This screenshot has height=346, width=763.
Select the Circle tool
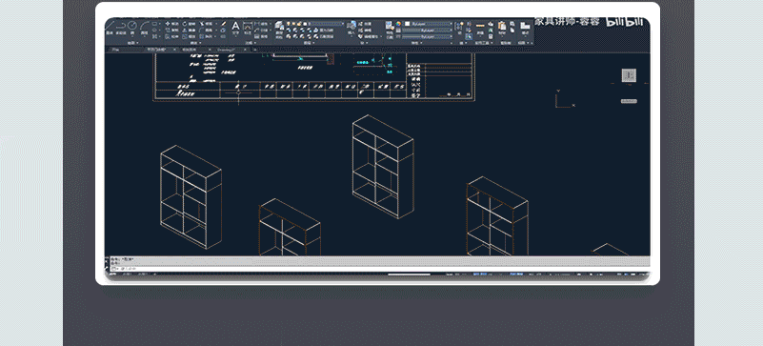(x=132, y=28)
